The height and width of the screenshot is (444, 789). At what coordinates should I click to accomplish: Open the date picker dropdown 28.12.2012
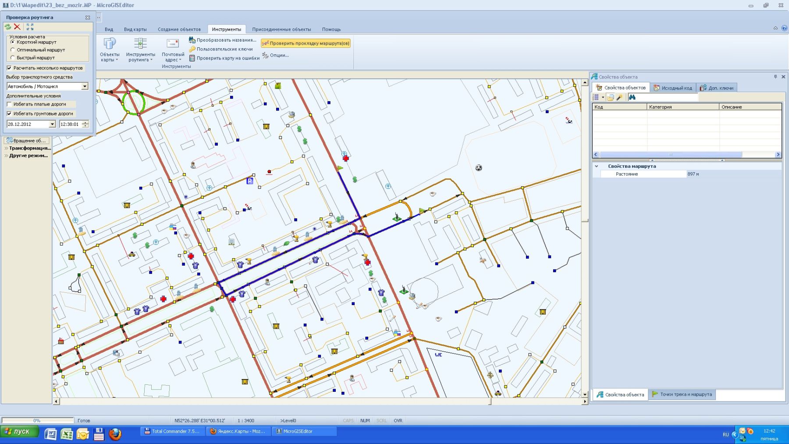(52, 124)
